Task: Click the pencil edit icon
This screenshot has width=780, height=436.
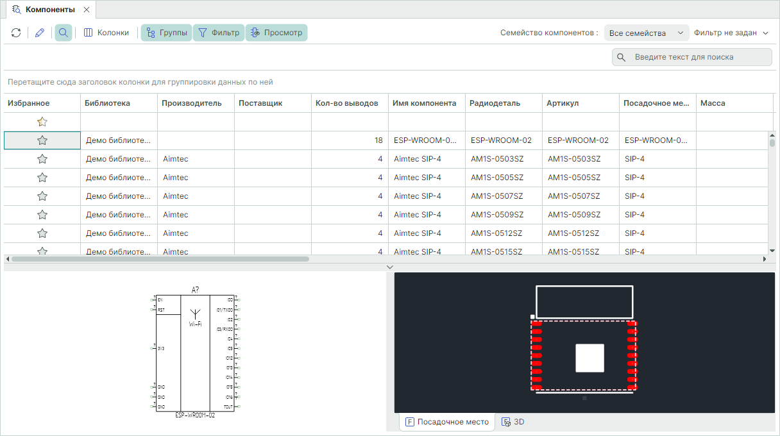Action: tap(40, 33)
